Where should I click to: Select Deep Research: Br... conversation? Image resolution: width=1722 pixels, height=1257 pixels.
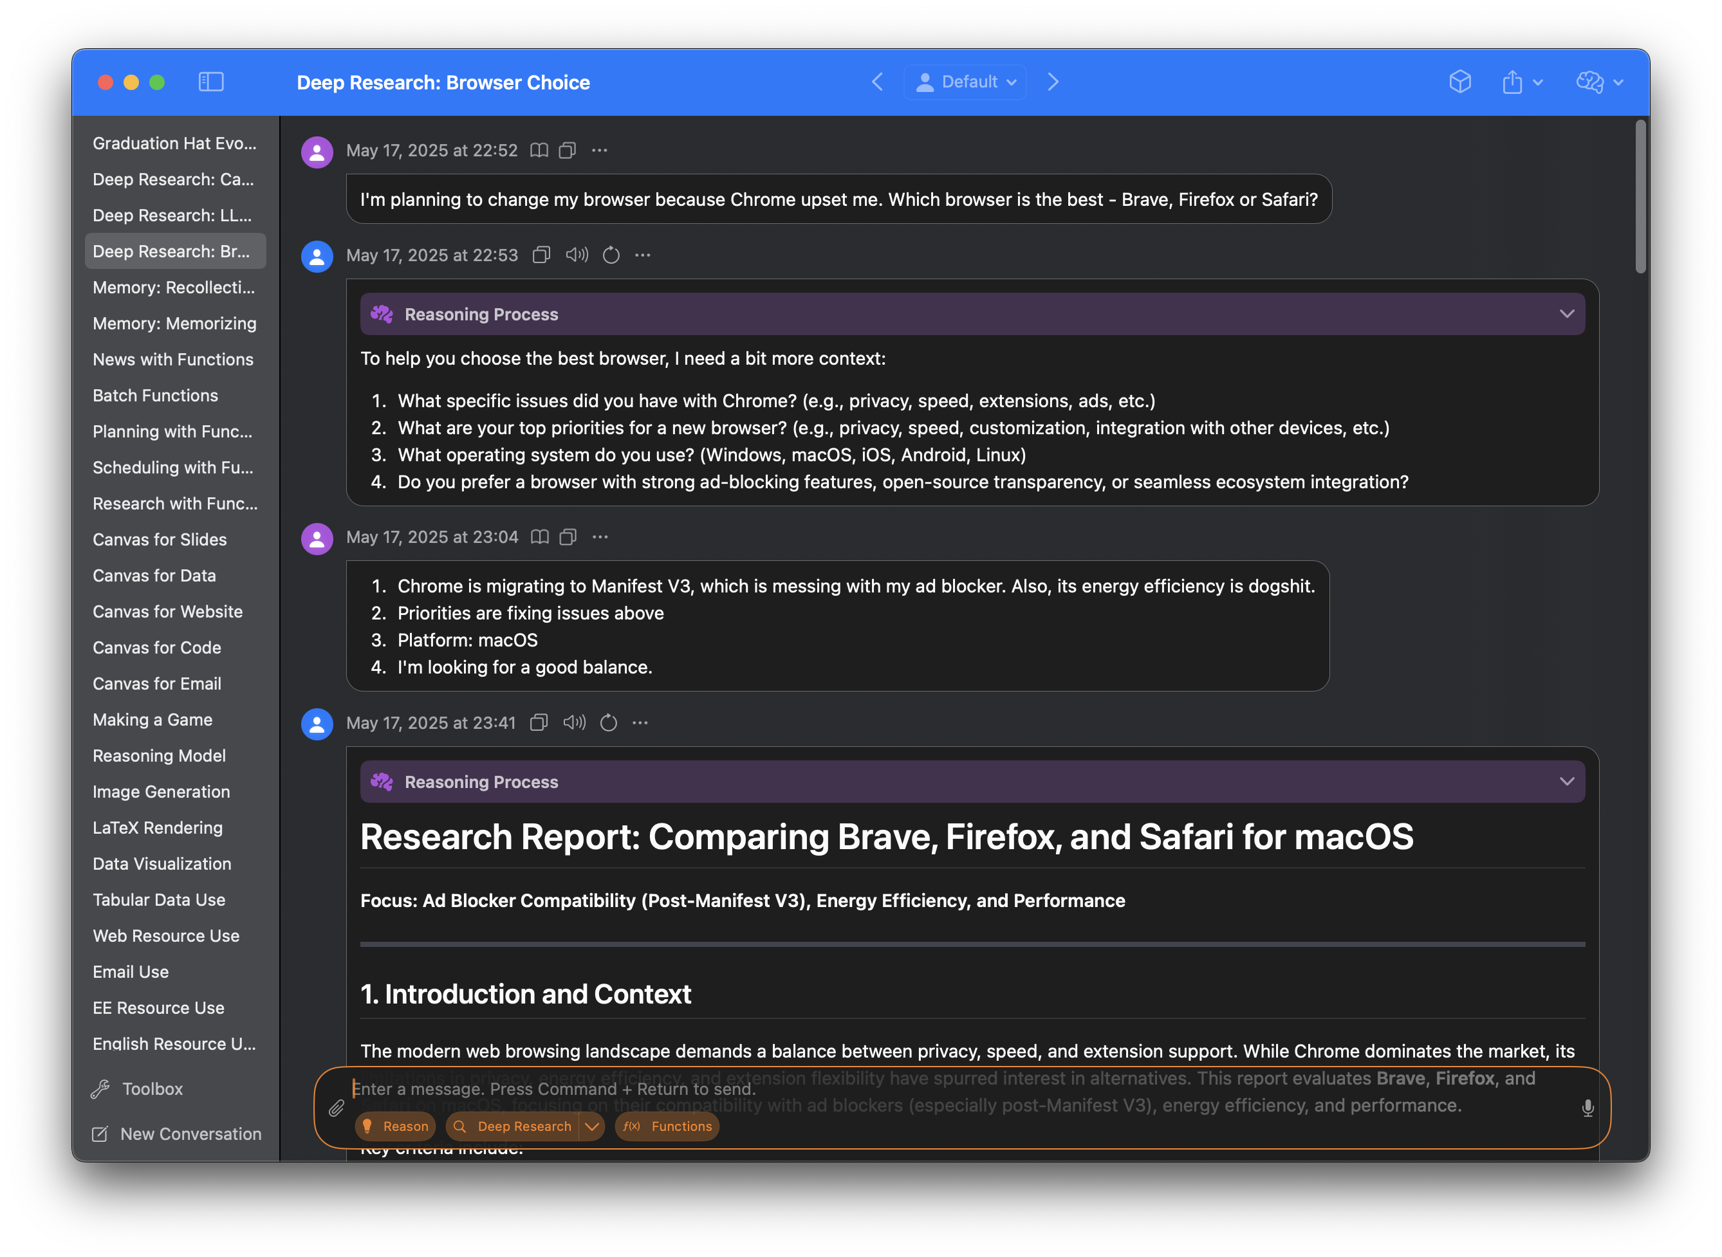tap(175, 251)
